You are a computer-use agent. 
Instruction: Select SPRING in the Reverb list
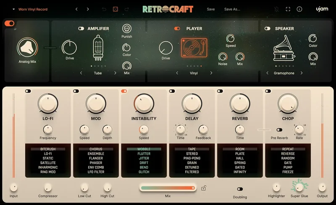point(240,163)
